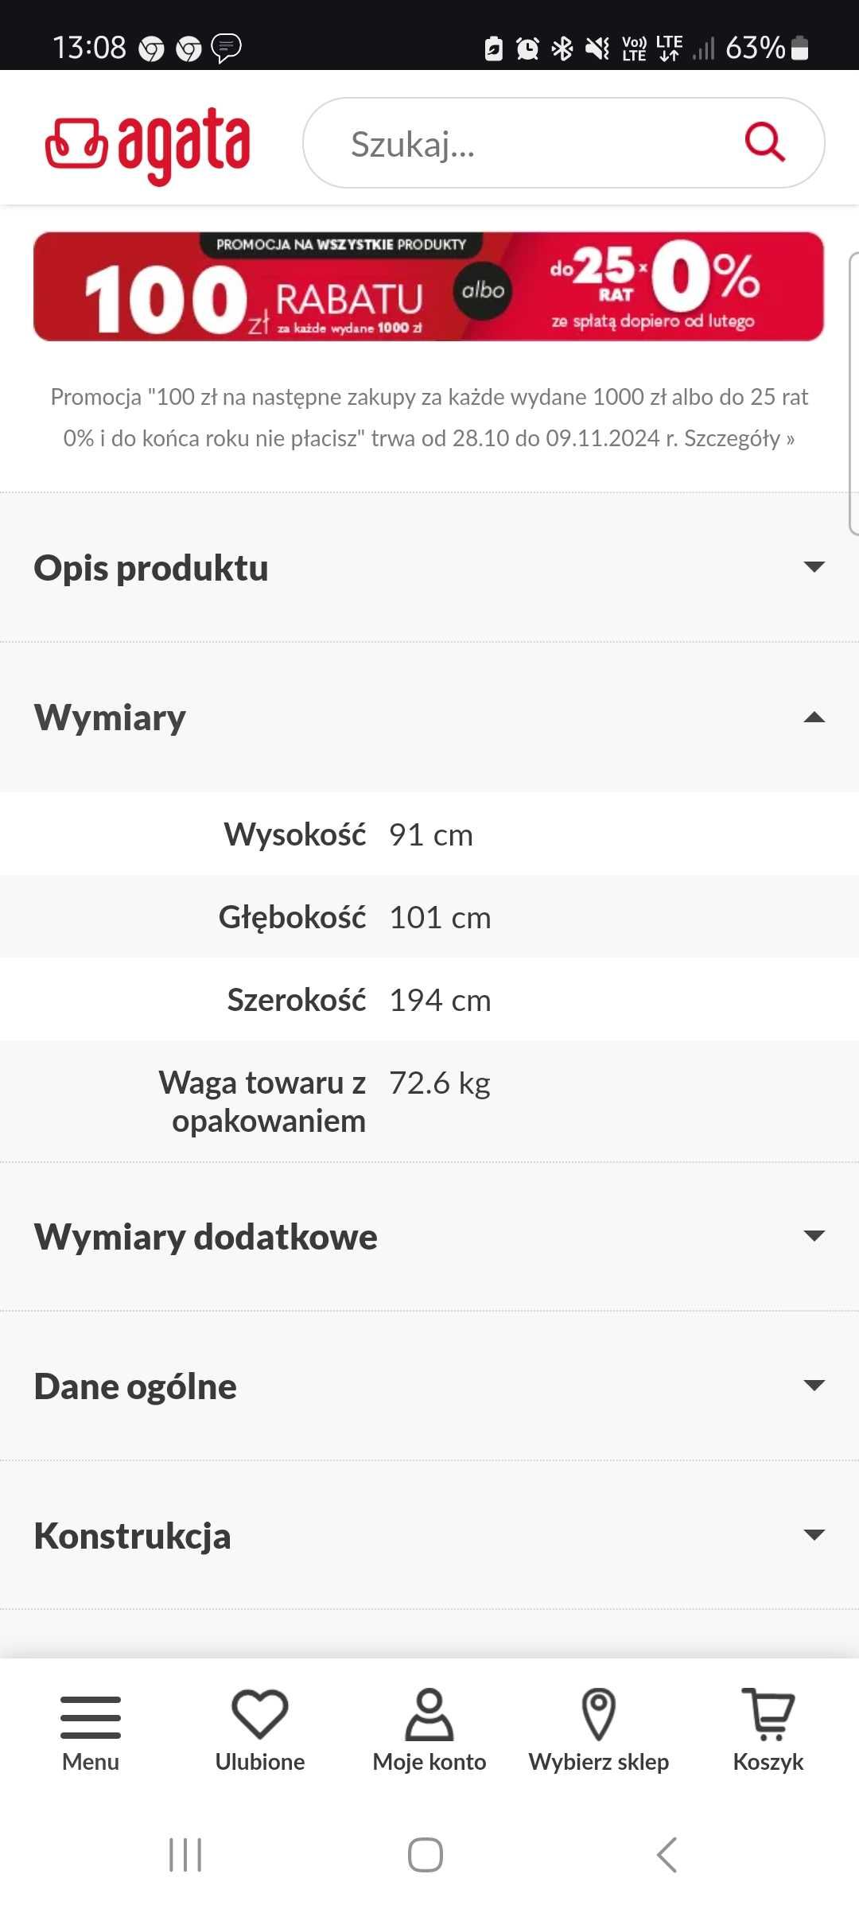Click the side scrollbar handle

pyautogui.click(x=853, y=394)
